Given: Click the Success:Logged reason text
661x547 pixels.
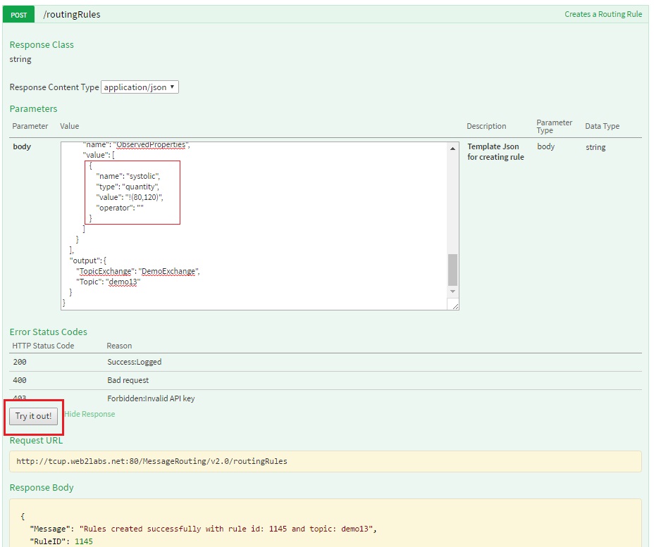Looking at the screenshot, I should point(135,362).
